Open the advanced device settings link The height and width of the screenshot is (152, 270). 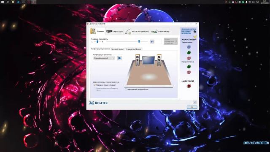(x=189, y=31)
